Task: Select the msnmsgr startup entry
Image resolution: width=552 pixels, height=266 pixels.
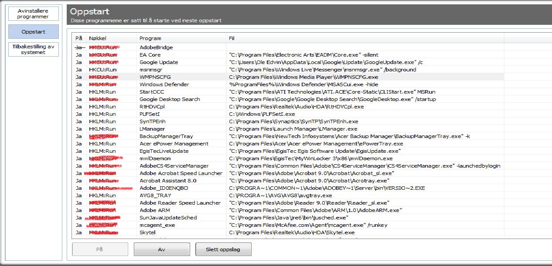Action: 151,70
